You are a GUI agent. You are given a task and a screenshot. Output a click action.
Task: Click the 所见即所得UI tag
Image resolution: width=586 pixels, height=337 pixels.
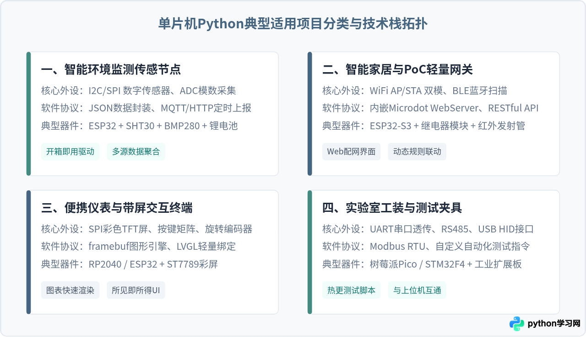click(136, 290)
